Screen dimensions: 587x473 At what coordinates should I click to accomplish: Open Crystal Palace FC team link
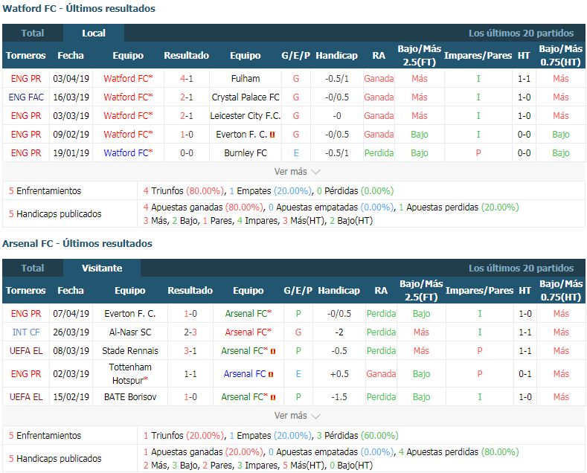[246, 97]
